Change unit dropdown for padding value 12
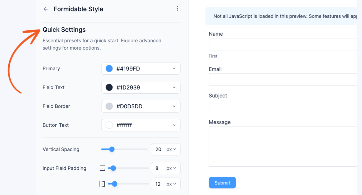This screenshot has width=362, height=195. click(171, 184)
